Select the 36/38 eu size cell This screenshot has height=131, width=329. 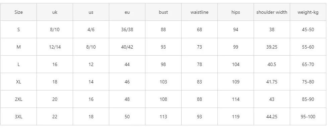click(127, 29)
